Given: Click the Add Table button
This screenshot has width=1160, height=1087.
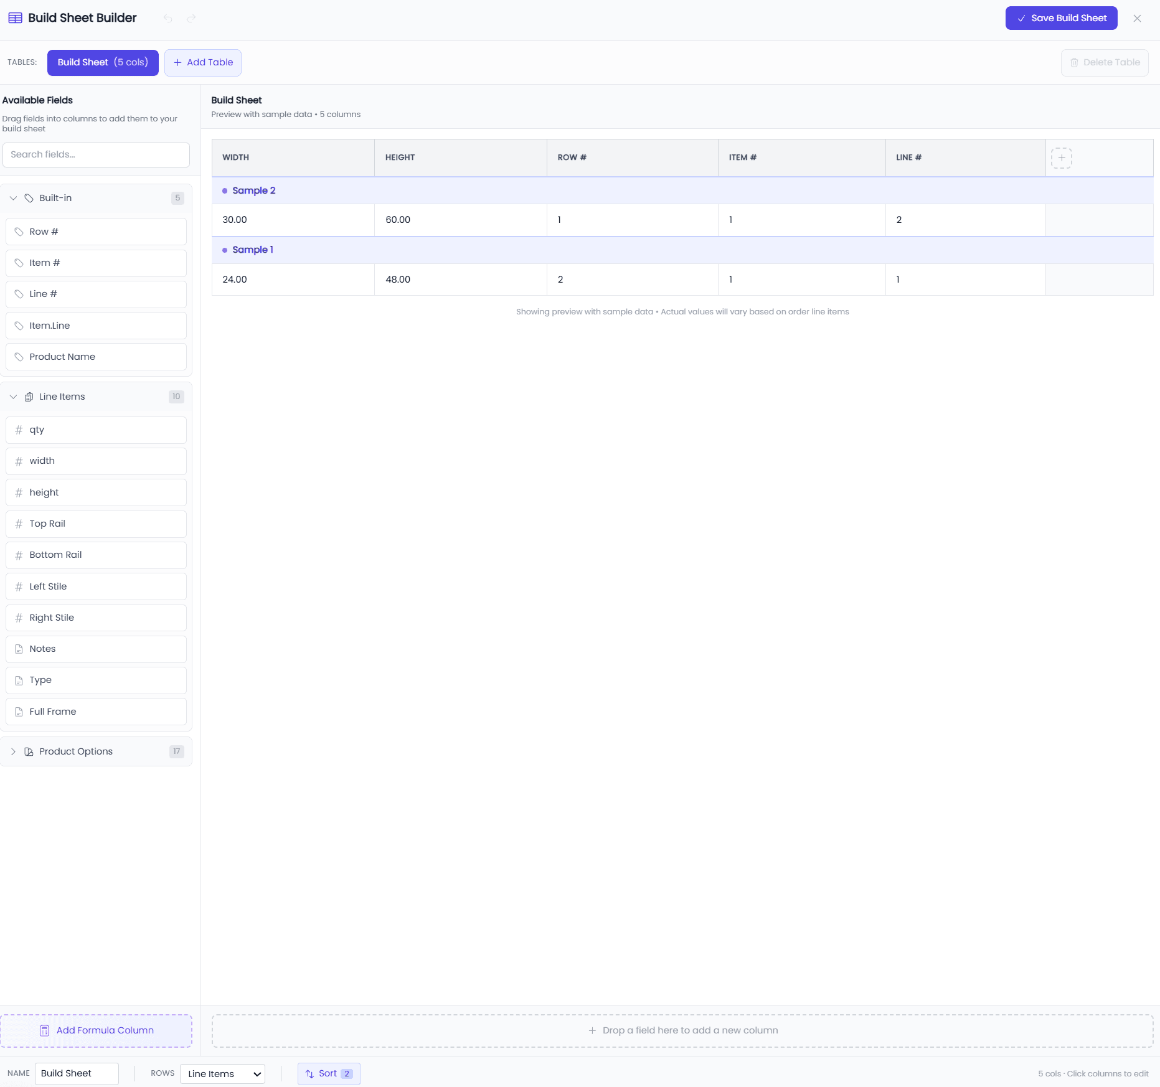Looking at the screenshot, I should (x=202, y=62).
